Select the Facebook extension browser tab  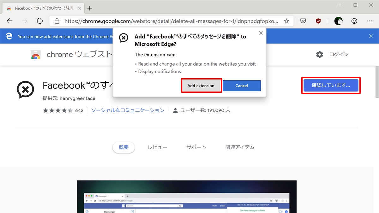pos(43,8)
